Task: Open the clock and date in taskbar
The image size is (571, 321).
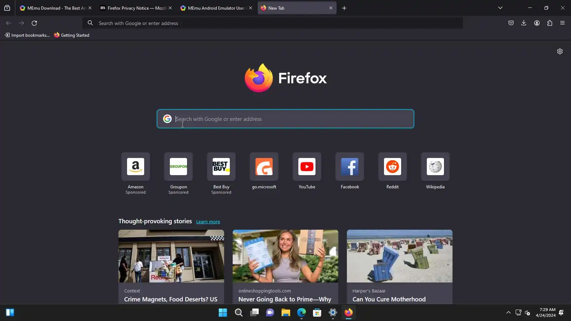Action: coord(546,312)
